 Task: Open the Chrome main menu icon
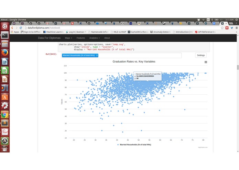(237, 28)
